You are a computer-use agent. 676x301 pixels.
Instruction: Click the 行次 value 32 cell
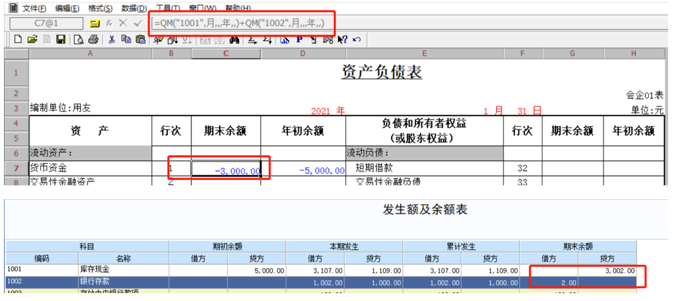click(x=523, y=168)
